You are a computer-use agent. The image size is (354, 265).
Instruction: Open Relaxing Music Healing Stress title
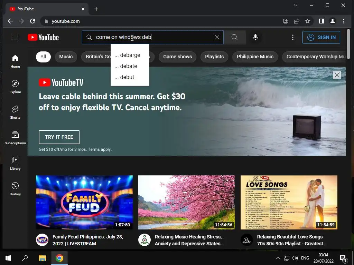coord(189,240)
